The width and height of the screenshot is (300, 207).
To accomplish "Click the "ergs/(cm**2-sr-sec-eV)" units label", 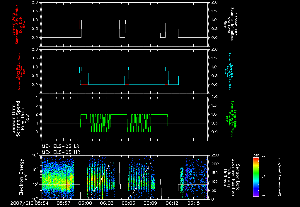I will tap(279, 177).
